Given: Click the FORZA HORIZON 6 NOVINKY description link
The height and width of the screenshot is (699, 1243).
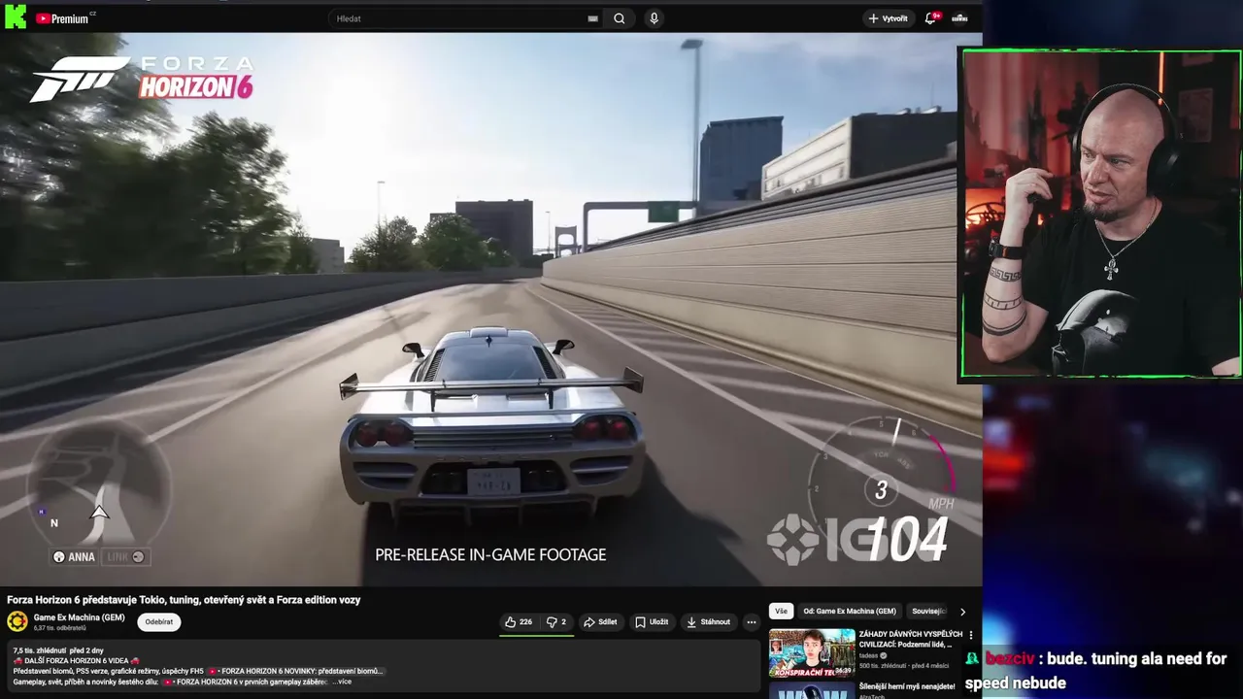Looking at the screenshot, I should tap(296, 671).
